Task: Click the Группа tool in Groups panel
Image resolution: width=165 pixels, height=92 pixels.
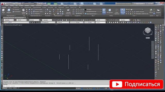Action: pos(151,11)
